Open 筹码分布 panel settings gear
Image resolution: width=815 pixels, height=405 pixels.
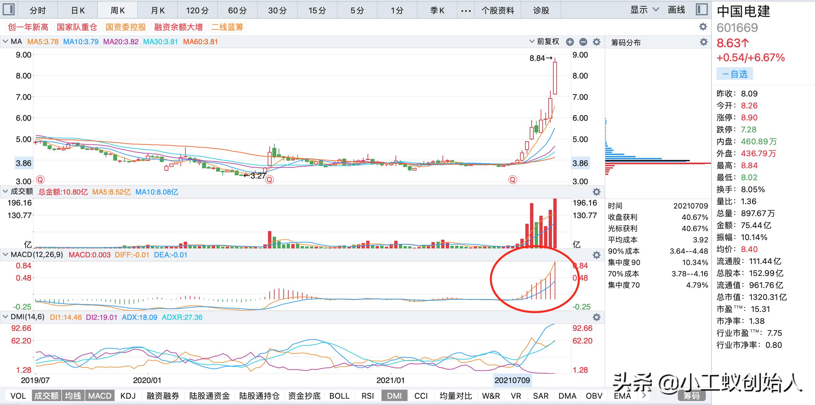click(703, 42)
